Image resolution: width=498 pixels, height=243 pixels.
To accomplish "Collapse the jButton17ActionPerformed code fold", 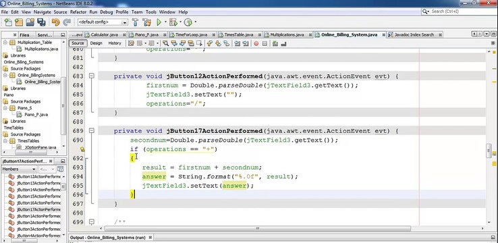I will (92, 130).
